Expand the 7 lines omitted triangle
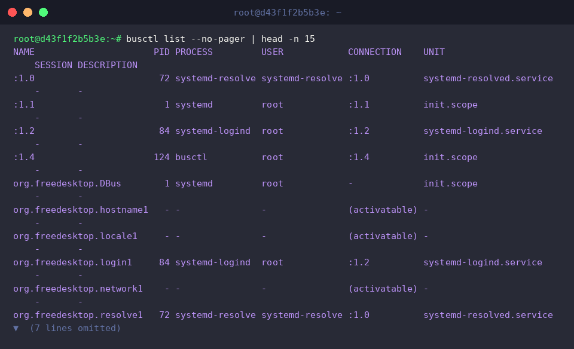 pos(16,329)
